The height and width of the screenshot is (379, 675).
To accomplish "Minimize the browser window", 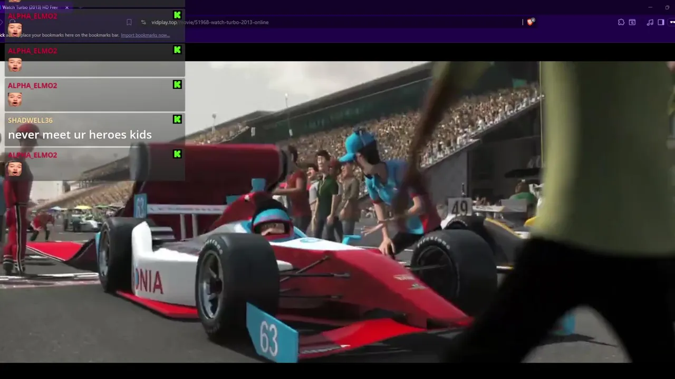I will coord(651,7).
